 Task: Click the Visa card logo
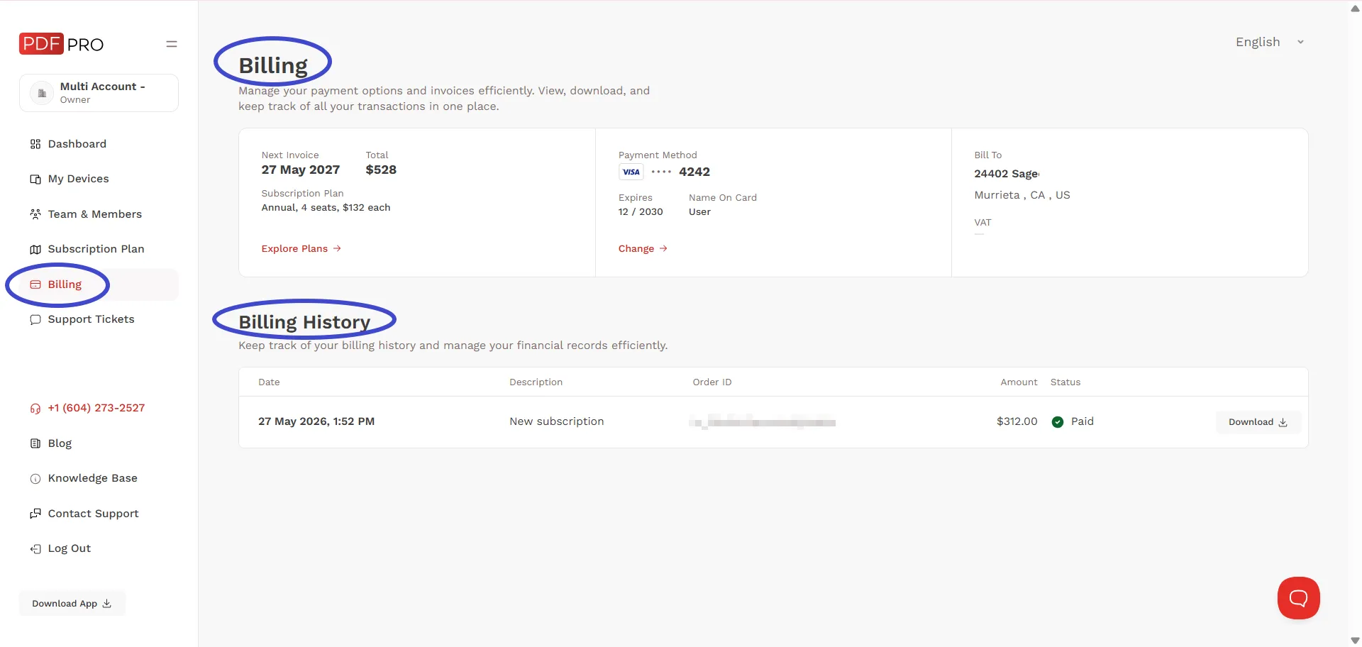[x=631, y=172]
